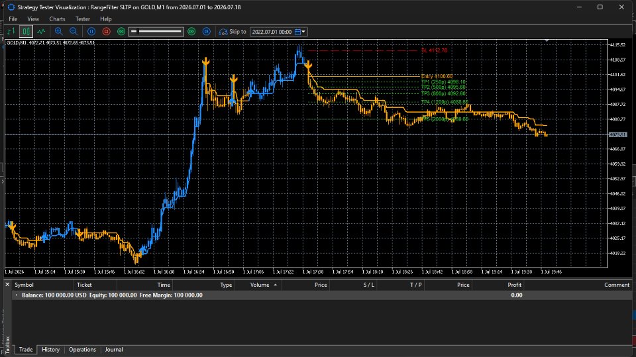Zoom in on the chart
The width and height of the screenshot is (636, 357).
59,31
